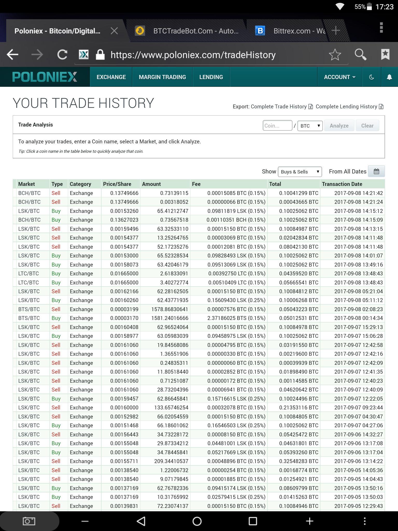This screenshot has width=398, height=531.
Task: Open browser three-dot menu
Action: click(x=381, y=27)
